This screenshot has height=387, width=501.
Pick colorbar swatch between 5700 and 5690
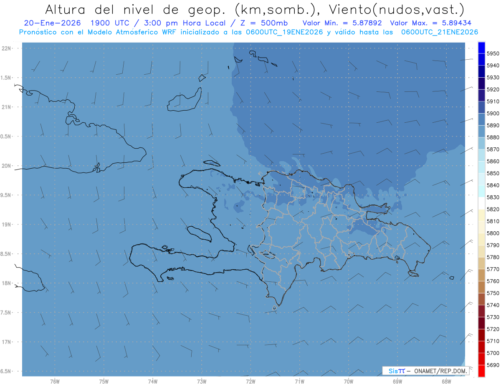pyautogui.click(x=481, y=359)
